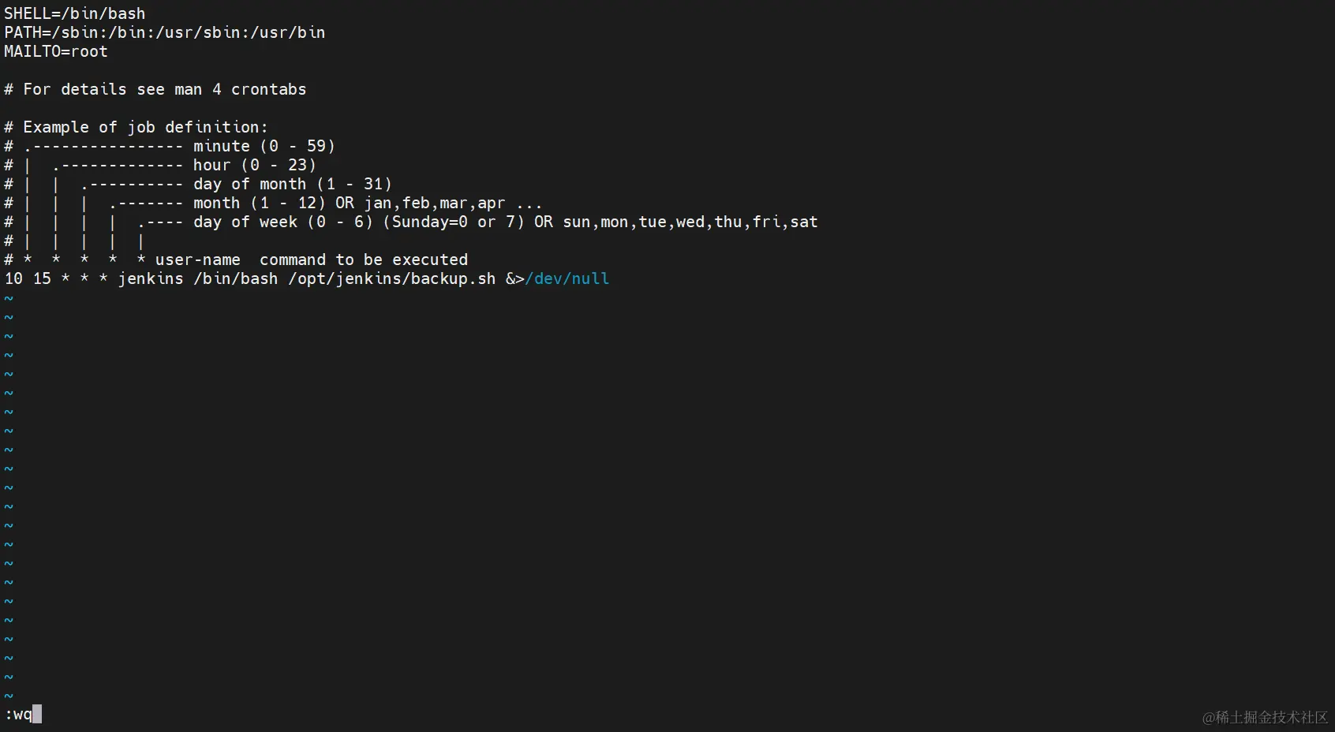Click the 'jenkins' user in cron entry
This screenshot has height=732, width=1335.
151,278
